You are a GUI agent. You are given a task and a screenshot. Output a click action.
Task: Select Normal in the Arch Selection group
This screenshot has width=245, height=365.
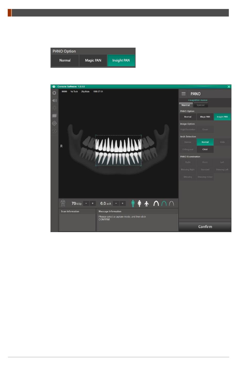[x=205, y=142]
